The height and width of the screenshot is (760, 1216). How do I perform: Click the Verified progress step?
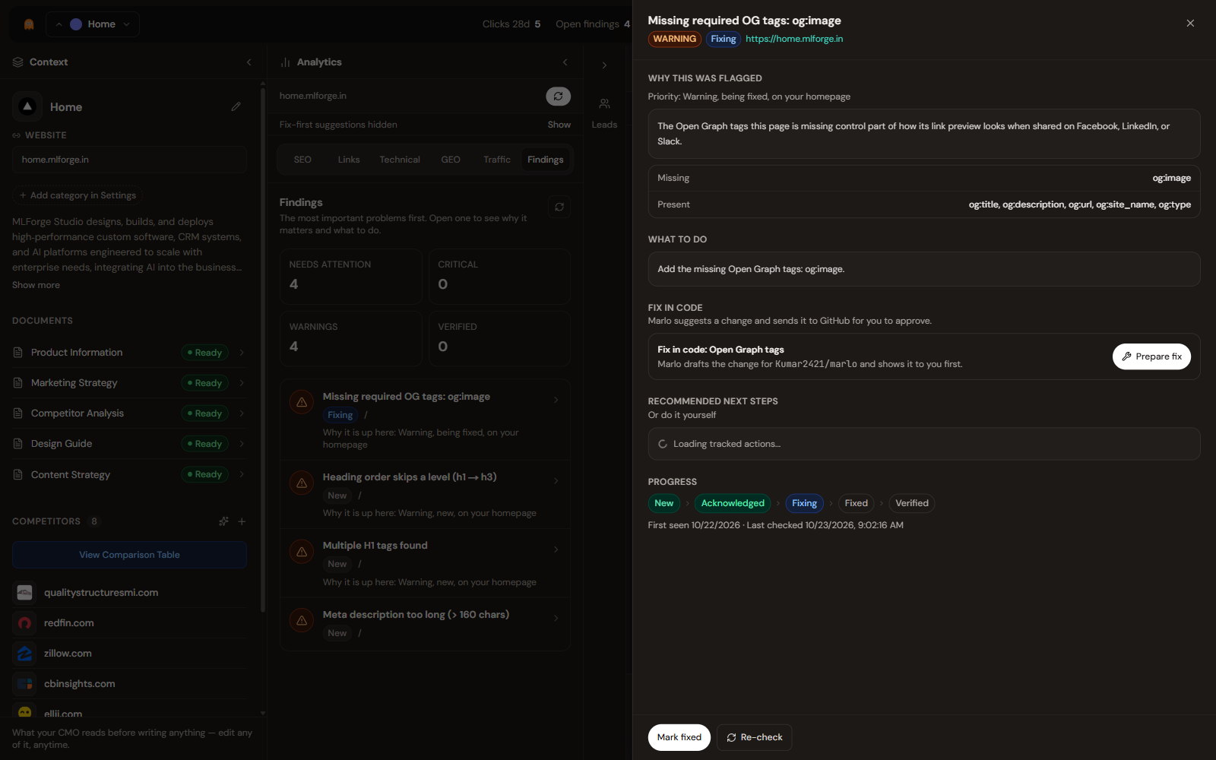tap(912, 503)
